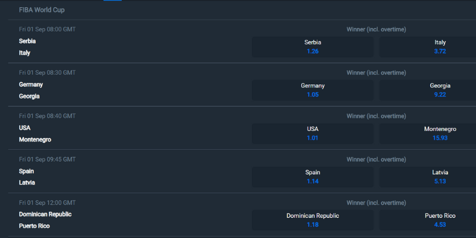Image resolution: width=476 pixels, height=238 pixels.
Task: View the USA vs Montenegro match page
Action: tap(35, 134)
